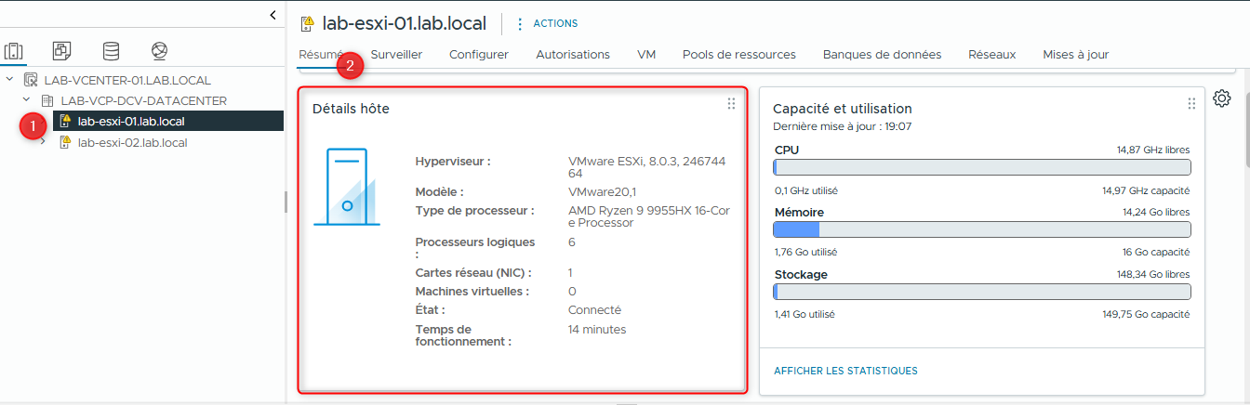Click the vertical scrollbar on the right edge
The height and width of the screenshot is (405, 1250).
[1246, 128]
